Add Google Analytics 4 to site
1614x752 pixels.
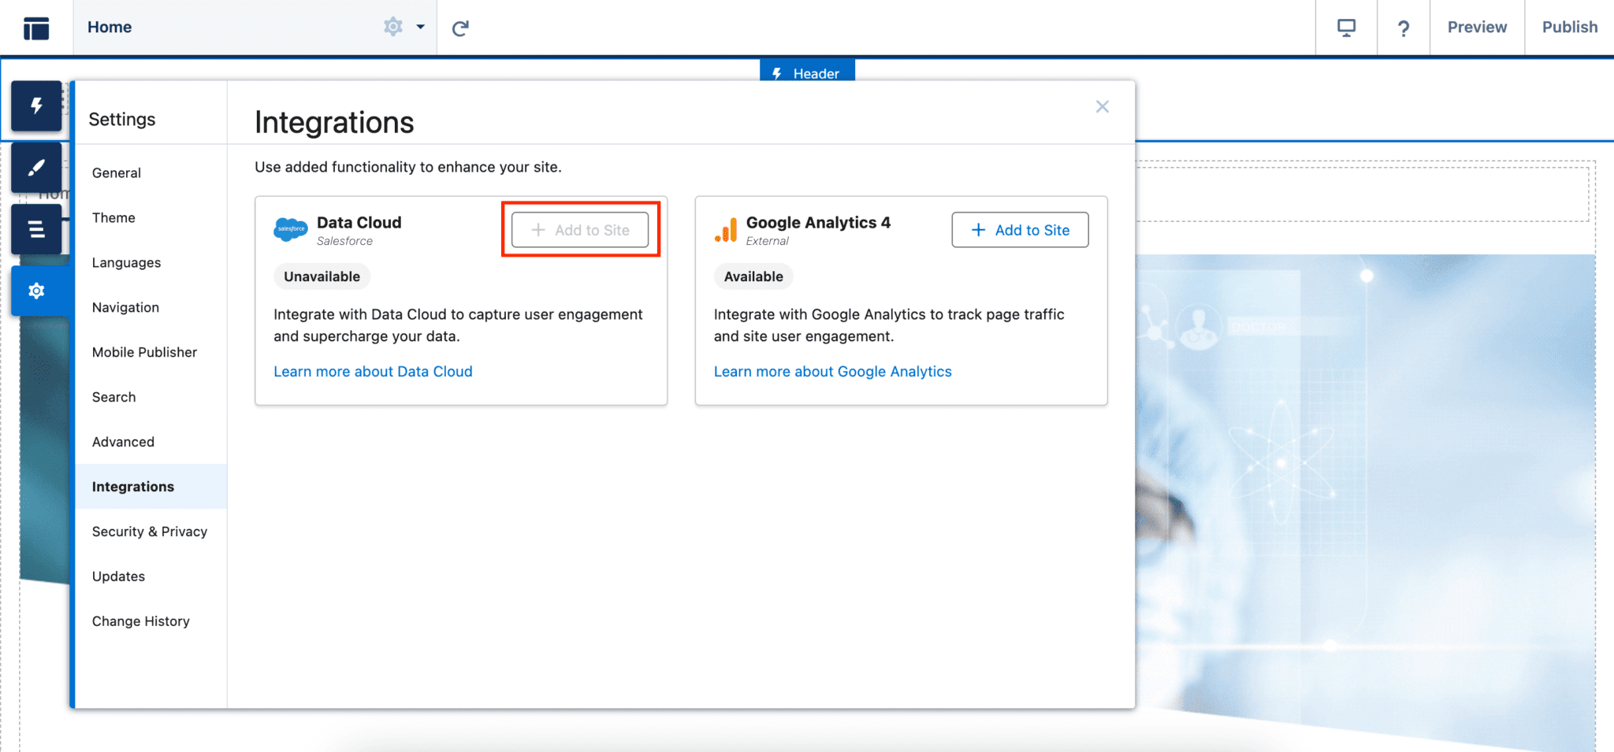click(1019, 229)
